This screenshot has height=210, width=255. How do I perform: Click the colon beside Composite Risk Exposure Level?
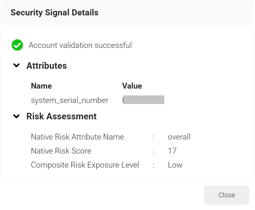coord(154,165)
